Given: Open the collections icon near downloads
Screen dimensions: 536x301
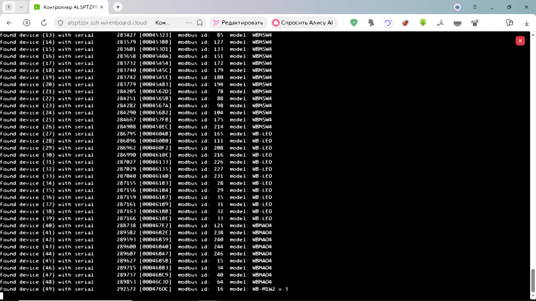Looking at the screenshot, I should click(509, 23).
